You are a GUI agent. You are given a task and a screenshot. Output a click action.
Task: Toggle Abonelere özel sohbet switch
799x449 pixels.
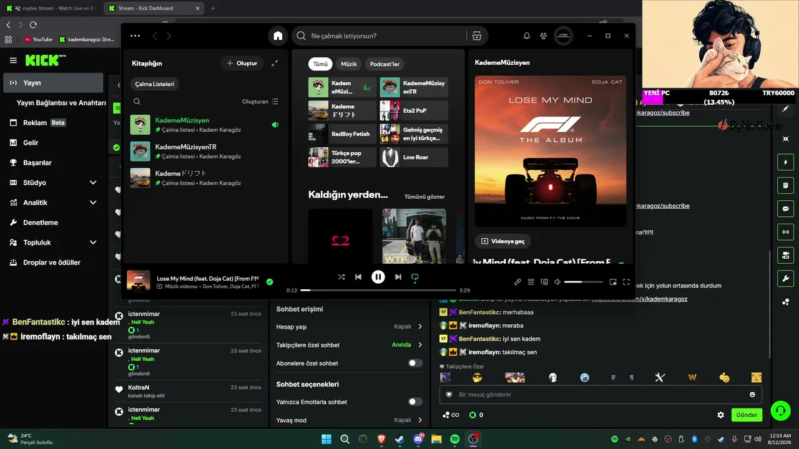tap(415, 363)
